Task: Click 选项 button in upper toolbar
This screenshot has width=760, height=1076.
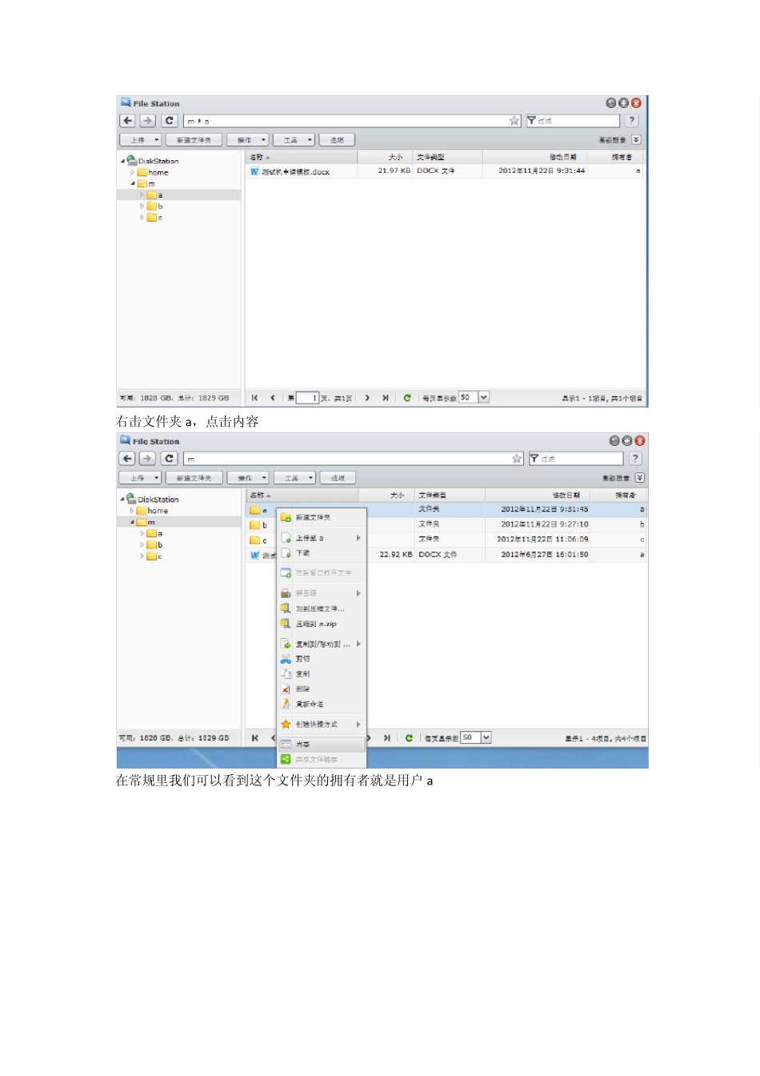Action: click(x=337, y=140)
